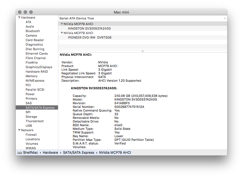The image size is (243, 178).
Task: Select NVMExpress in the sidebar
Action: pos(35,81)
